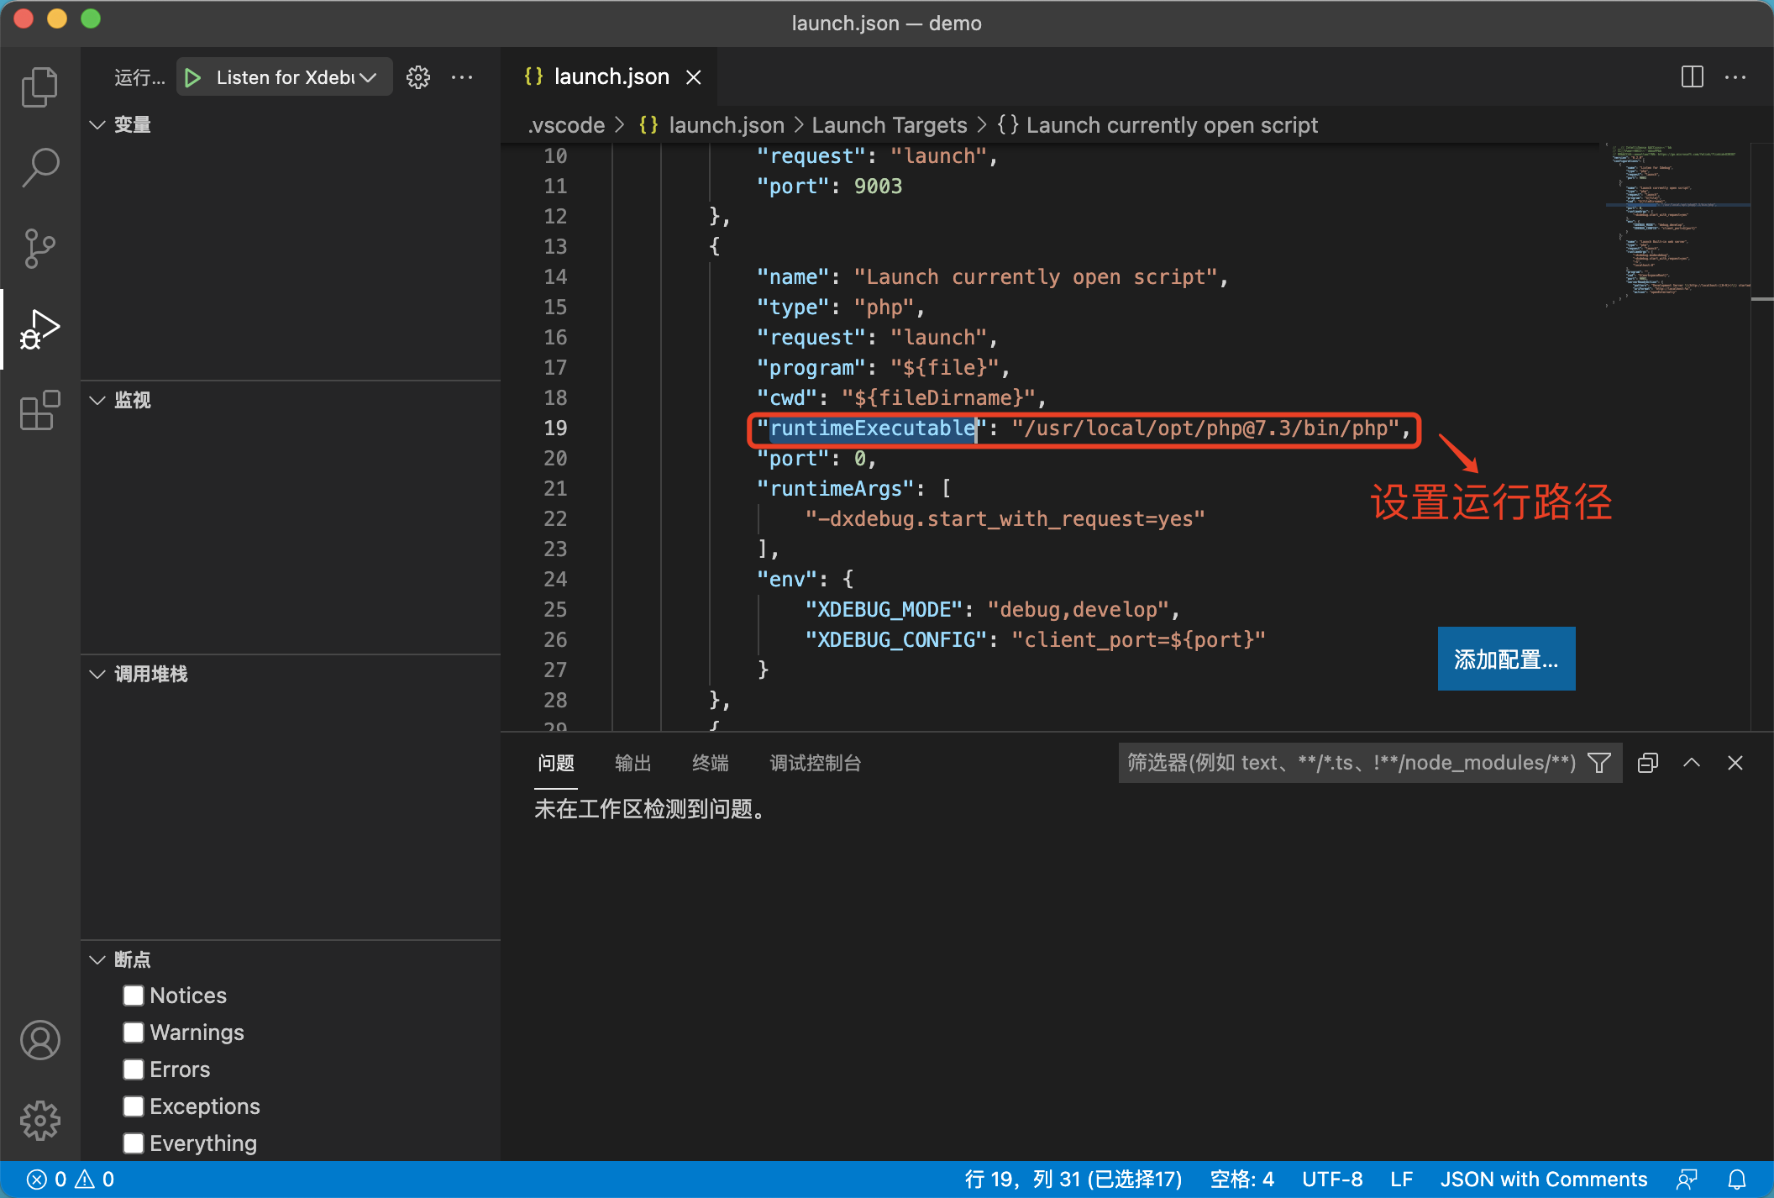Select the 调试控制台 debug console tab
This screenshot has height=1198, width=1774.
pyautogui.click(x=816, y=764)
